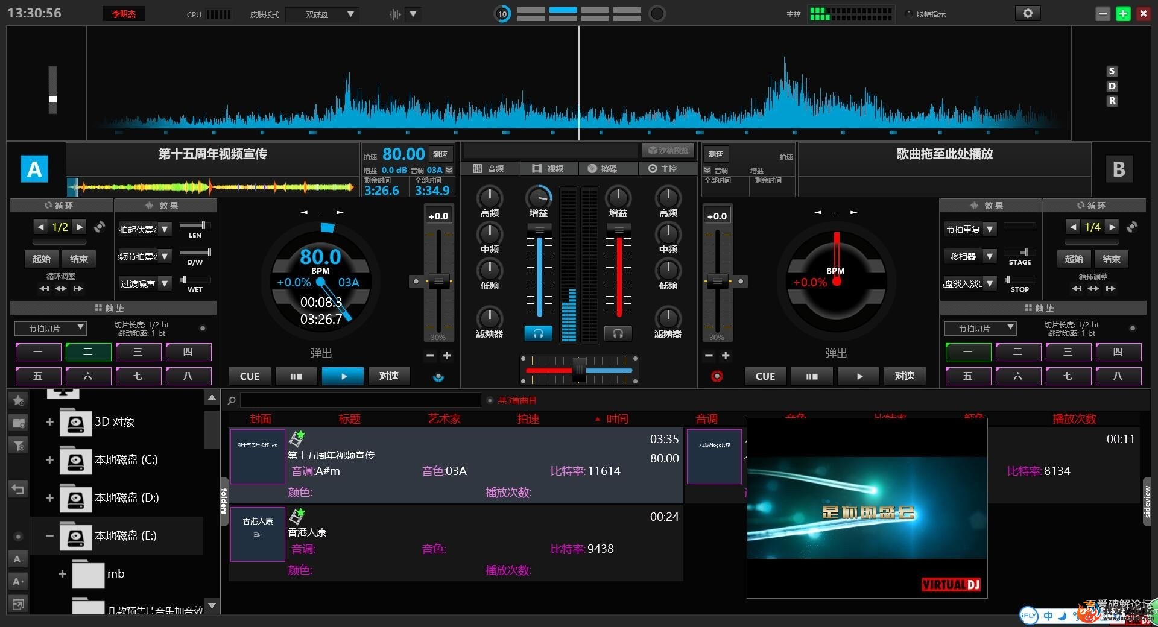Toggle deck B pitch lock dot beside slider
The height and width of the screenshot is (627, 1158).
click(x=741, y=282)
